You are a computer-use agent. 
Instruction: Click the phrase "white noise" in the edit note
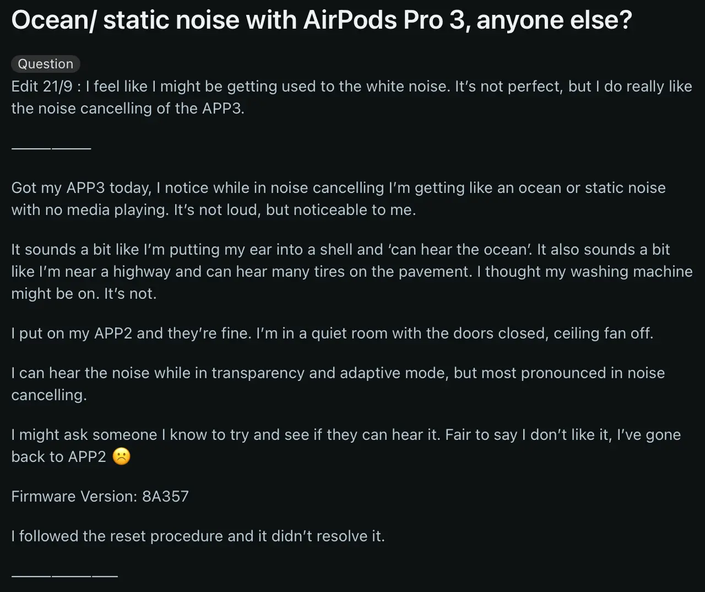pos(406,87)
